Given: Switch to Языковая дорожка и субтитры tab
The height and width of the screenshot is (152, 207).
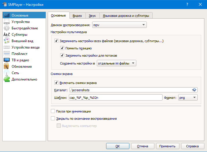Looking at the screenshot, I should point(126,16).
